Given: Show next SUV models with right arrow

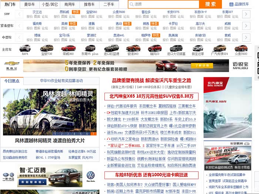Looking at the screenshot, I should (x=246, y=14).
